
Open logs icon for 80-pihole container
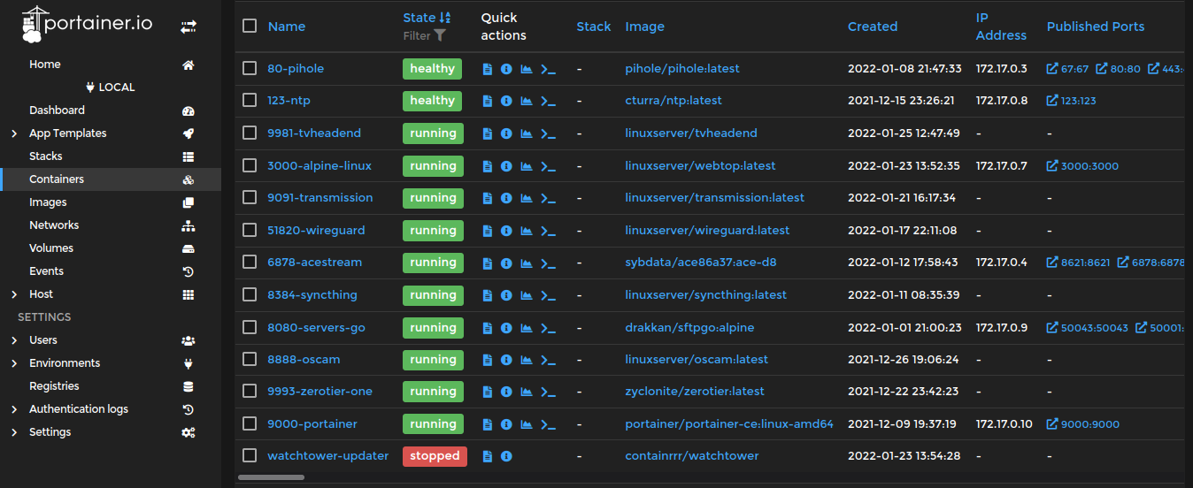[x=487, y=69]
